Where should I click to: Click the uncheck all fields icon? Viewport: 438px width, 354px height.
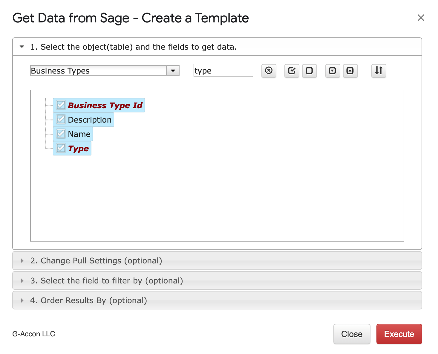tap(309, 71)
